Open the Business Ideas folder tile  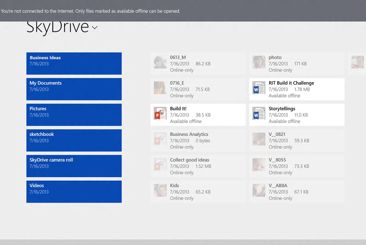[x=74, y=63]
